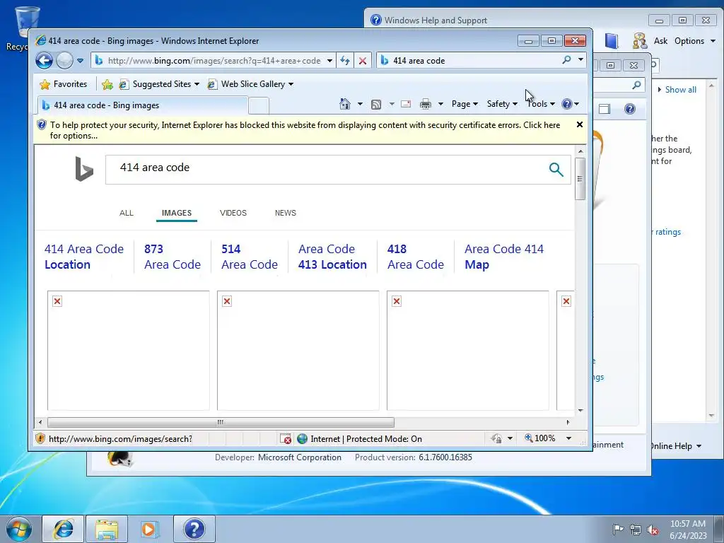Switch to the ALL results tab
This screenshot has height=543, width=724.
(x=126, y=213)
